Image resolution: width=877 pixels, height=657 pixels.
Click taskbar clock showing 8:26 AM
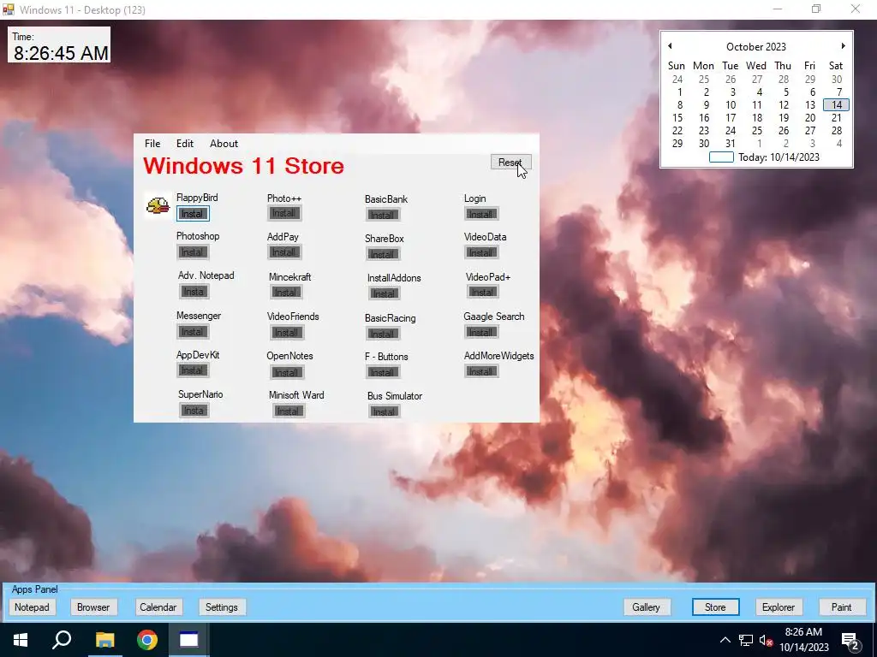(x=803, y=640)
